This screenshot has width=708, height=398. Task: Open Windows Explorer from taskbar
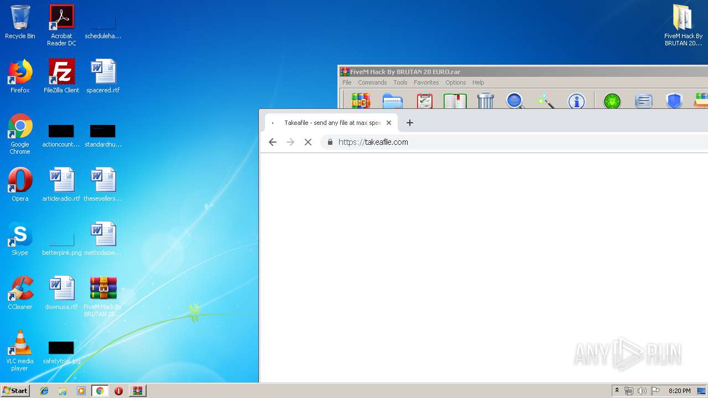[x=63, y=391]
